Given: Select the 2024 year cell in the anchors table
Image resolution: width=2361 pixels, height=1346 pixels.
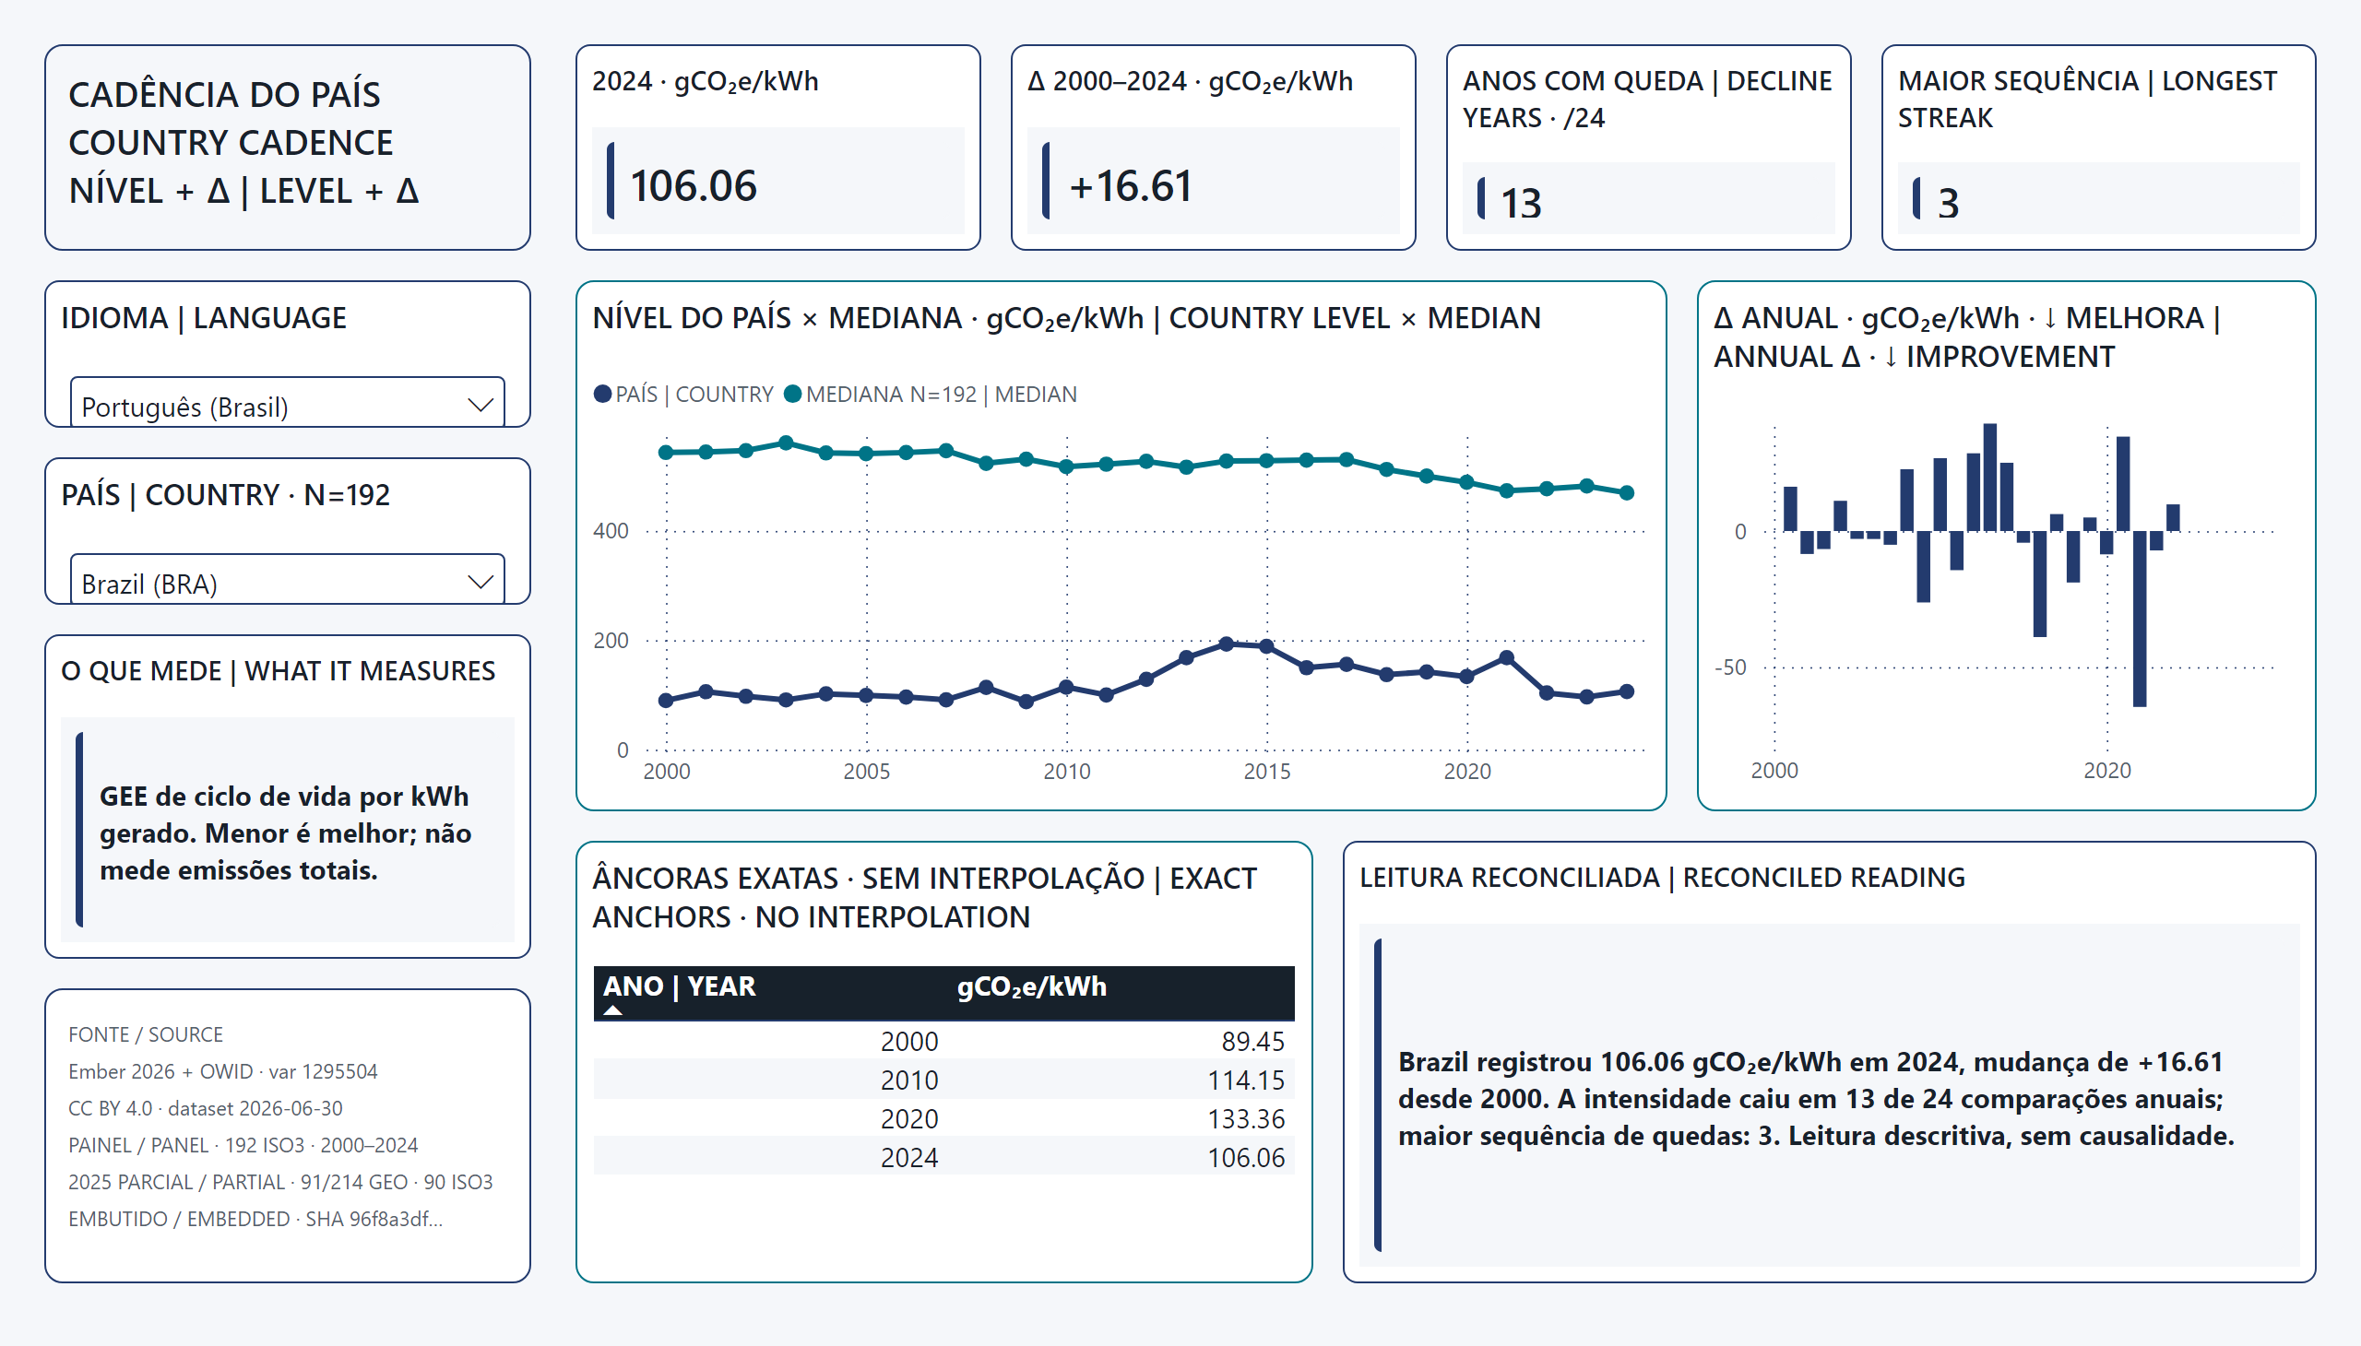Looking at the screenshot, I should tap(909, 1158).
